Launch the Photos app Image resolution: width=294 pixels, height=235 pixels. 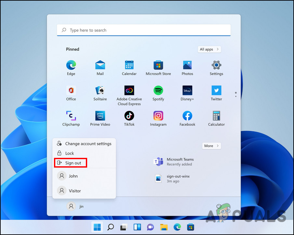(187, 68)
